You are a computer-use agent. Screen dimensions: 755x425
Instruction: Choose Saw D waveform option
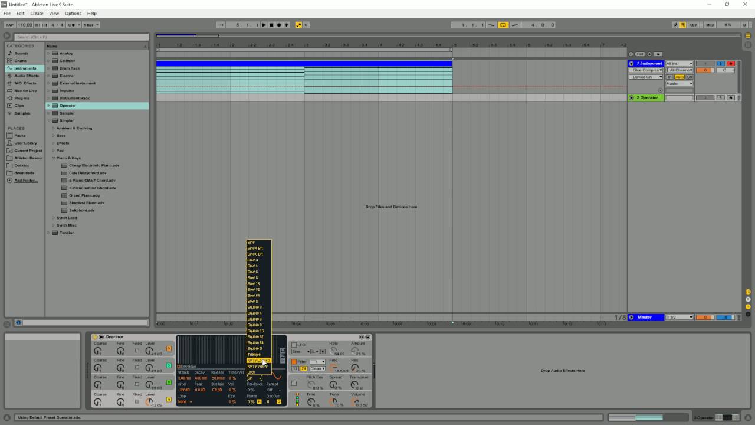coord(258,301)
